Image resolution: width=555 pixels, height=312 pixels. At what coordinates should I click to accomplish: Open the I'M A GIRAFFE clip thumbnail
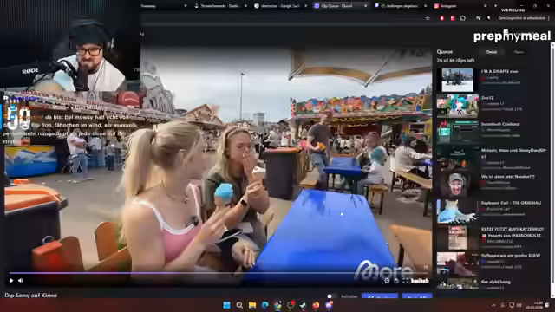click(x=457, y=80)
